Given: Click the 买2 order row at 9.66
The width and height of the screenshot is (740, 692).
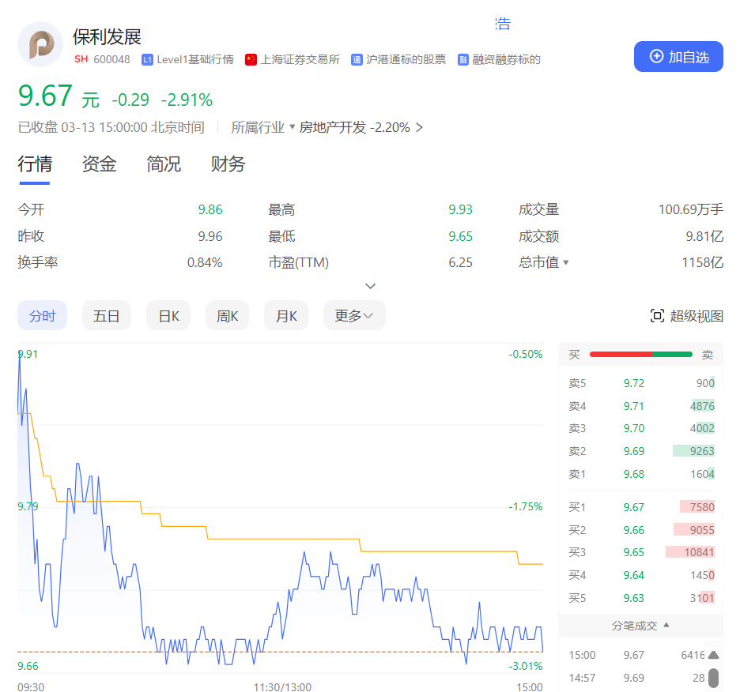Looking at the screenshot, I should [x=641, y=530].
